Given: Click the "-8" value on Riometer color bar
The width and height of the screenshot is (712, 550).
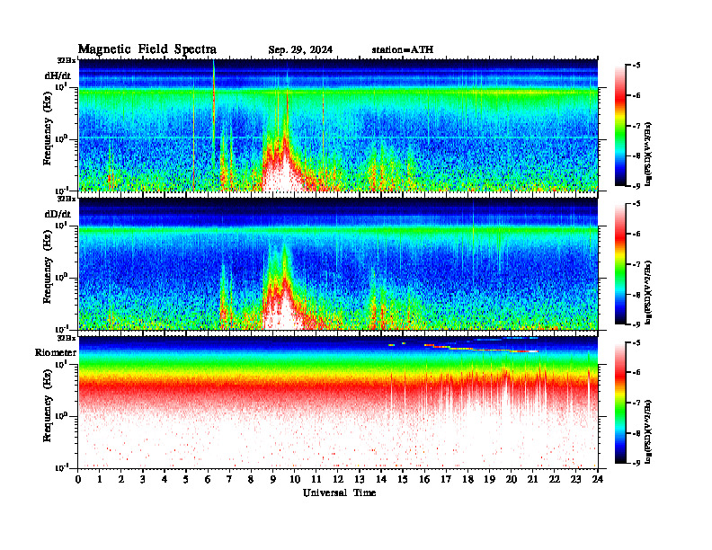Looking at the screenshot, I should (x=636, y=433).
